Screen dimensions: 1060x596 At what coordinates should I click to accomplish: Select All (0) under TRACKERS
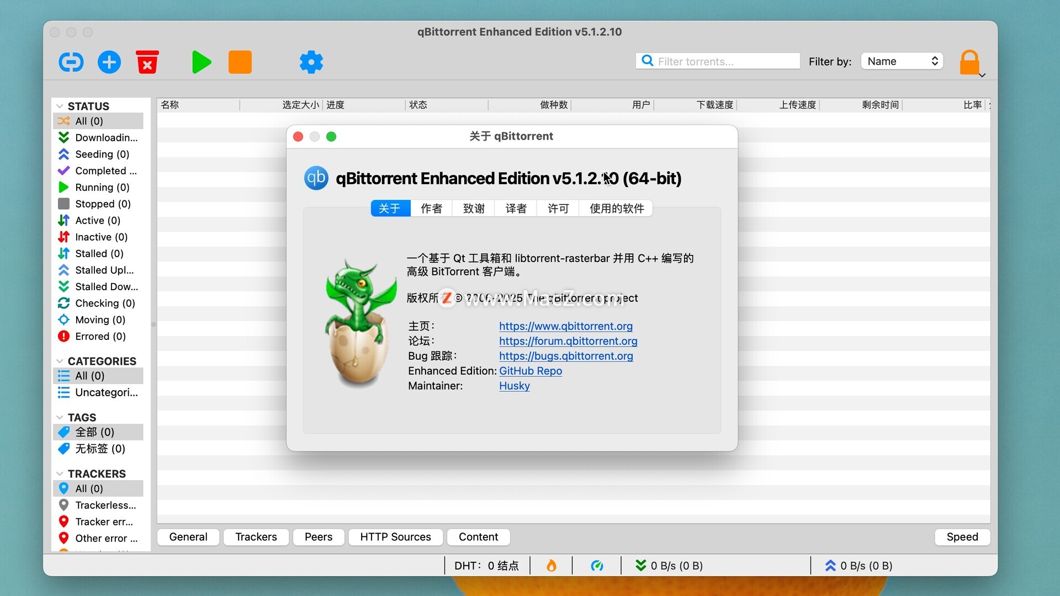pos(98,488)
